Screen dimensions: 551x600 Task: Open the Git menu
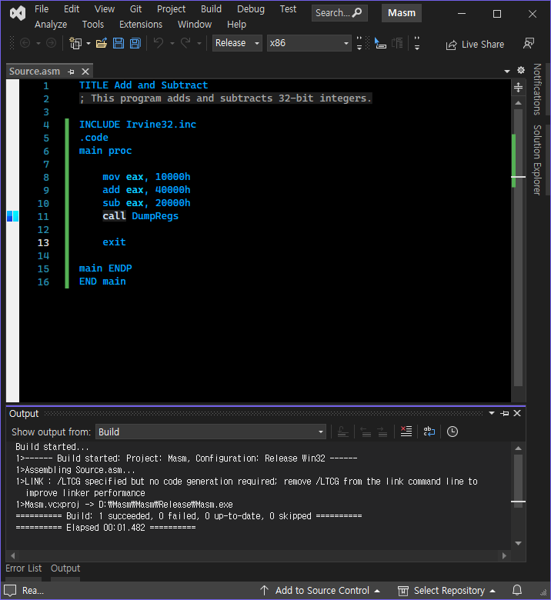(135, 8)
